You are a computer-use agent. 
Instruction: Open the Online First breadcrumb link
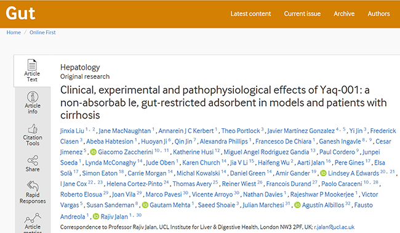pyautogui.click(x=42, y=33)
